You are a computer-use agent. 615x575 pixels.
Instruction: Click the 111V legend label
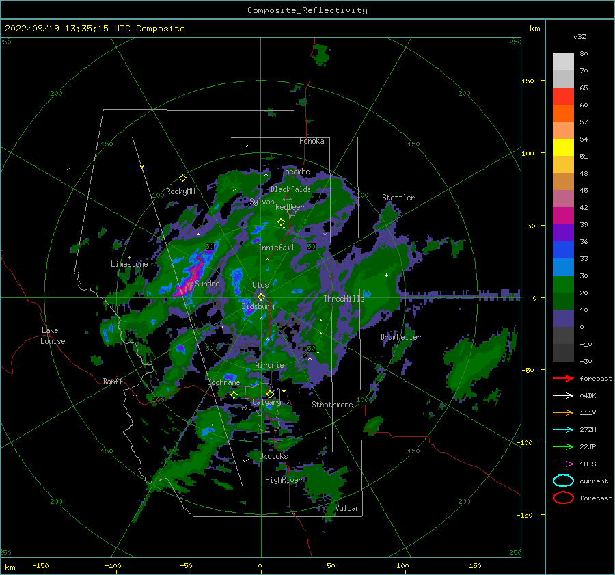pos(588,412)
